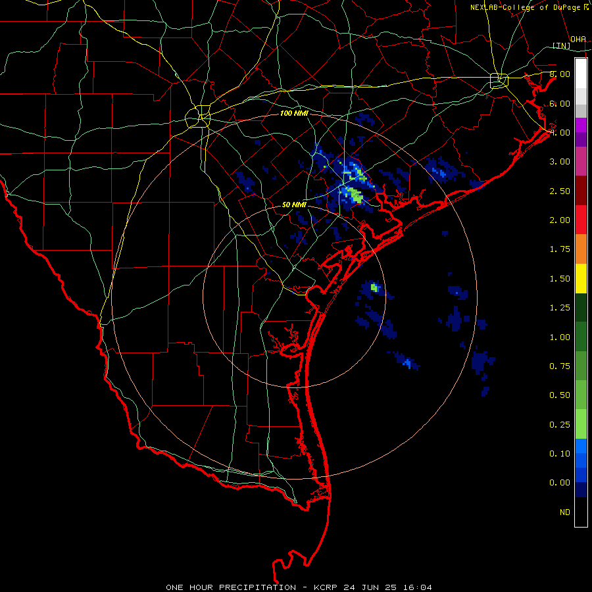The image size is (592, 592).
Task: Click the KCRP radar site identifier
Action: click(326, 587)
